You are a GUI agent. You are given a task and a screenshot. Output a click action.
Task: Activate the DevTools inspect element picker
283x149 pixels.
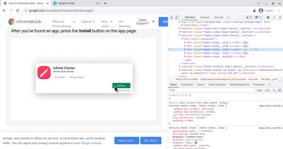[x=172, y=17]
